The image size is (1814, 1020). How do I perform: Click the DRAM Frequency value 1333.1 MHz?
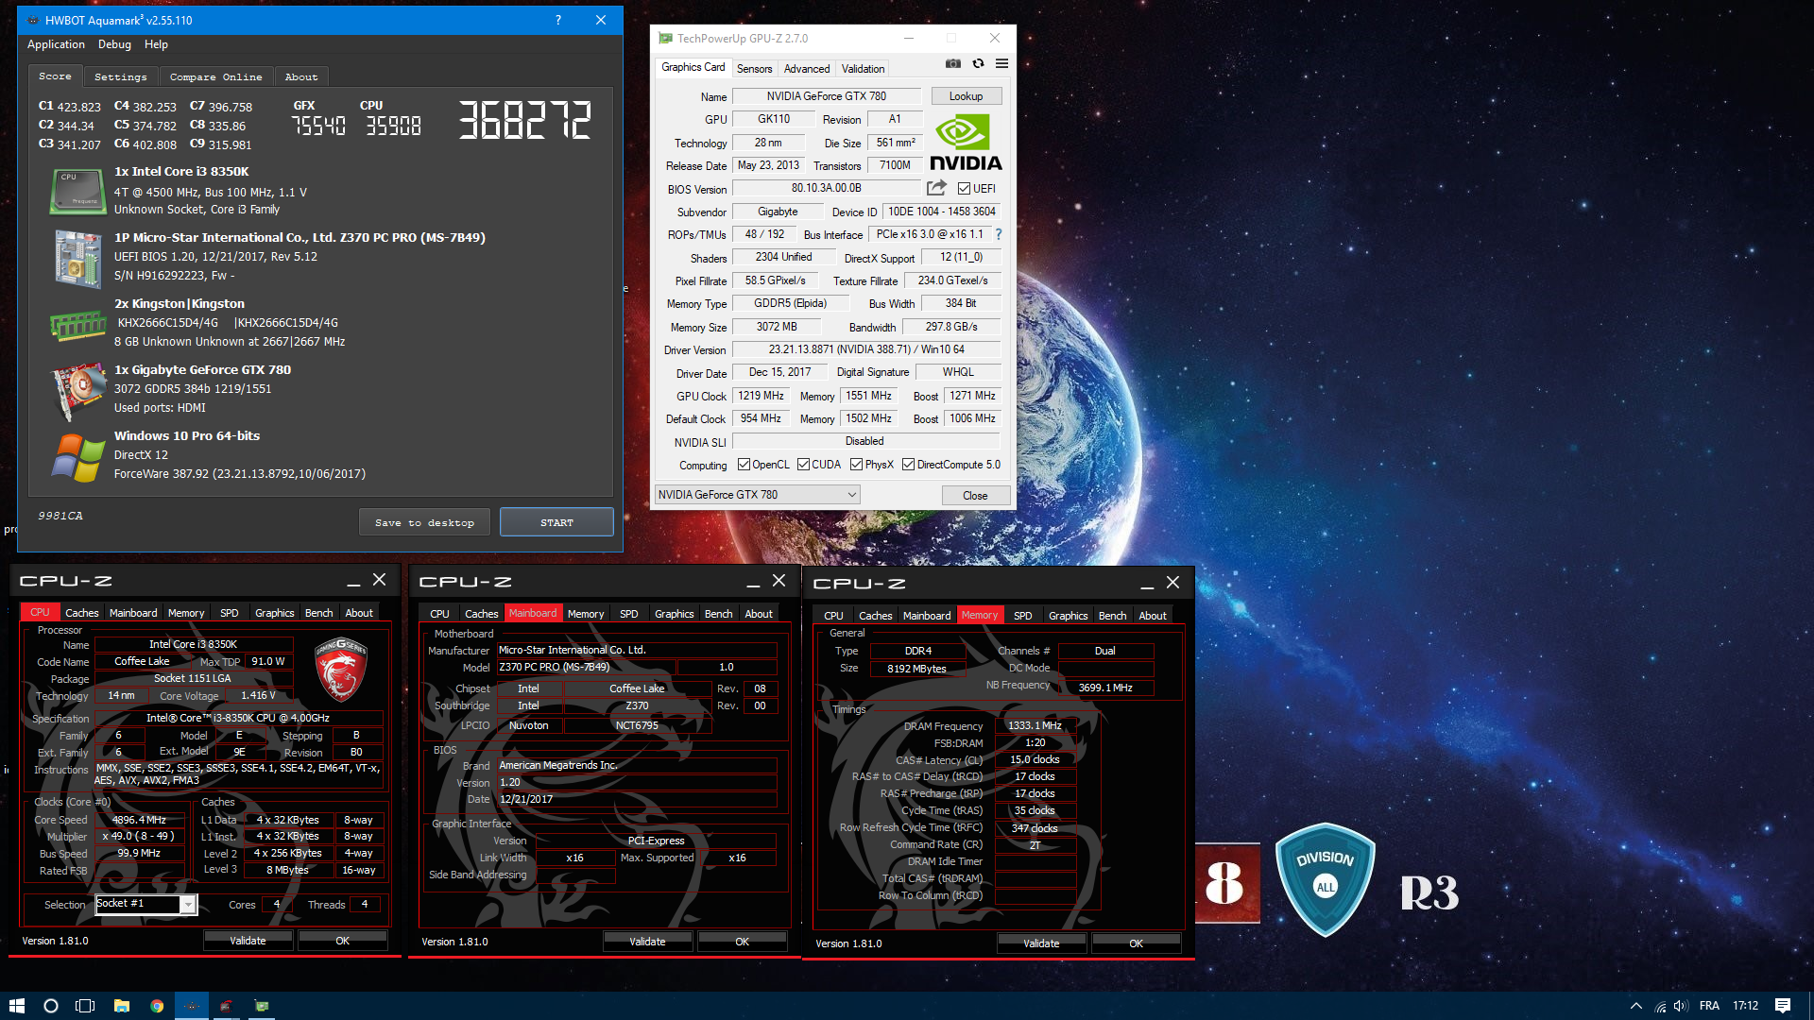[x=1035, y=726]
